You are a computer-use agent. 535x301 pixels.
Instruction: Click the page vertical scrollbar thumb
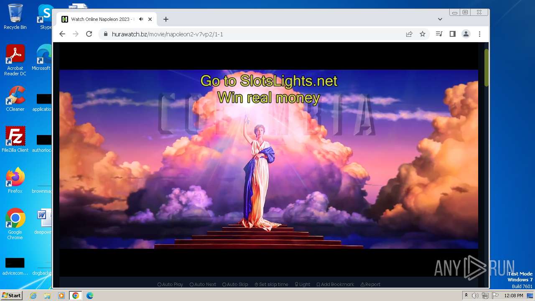(486, 68)
